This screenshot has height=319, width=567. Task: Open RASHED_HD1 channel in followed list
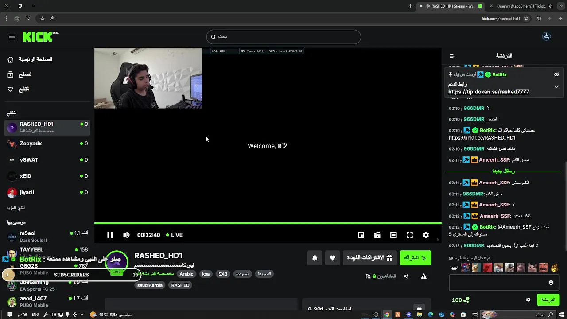pos(47,127)
